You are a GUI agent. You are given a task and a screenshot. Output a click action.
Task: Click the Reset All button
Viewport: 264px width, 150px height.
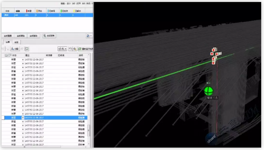click(8, 36)
